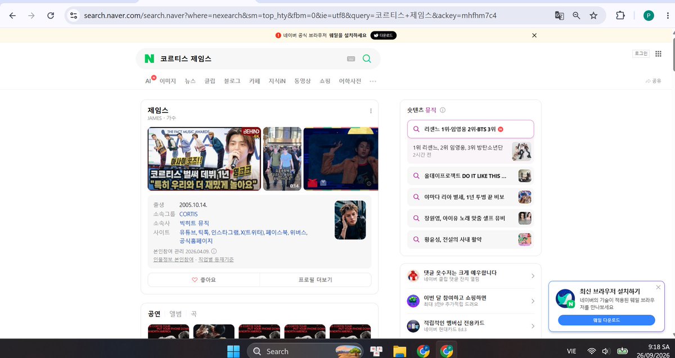This screenshot has height=358, width=675.
Task: Open site information icon in address bar
Action: click(x=73, y=16)
